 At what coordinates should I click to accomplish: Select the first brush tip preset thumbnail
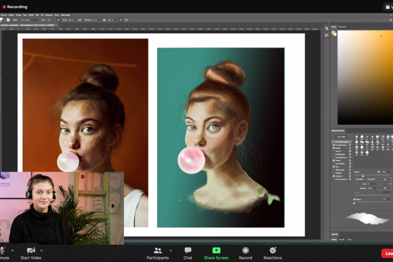(x=356, y=137)
